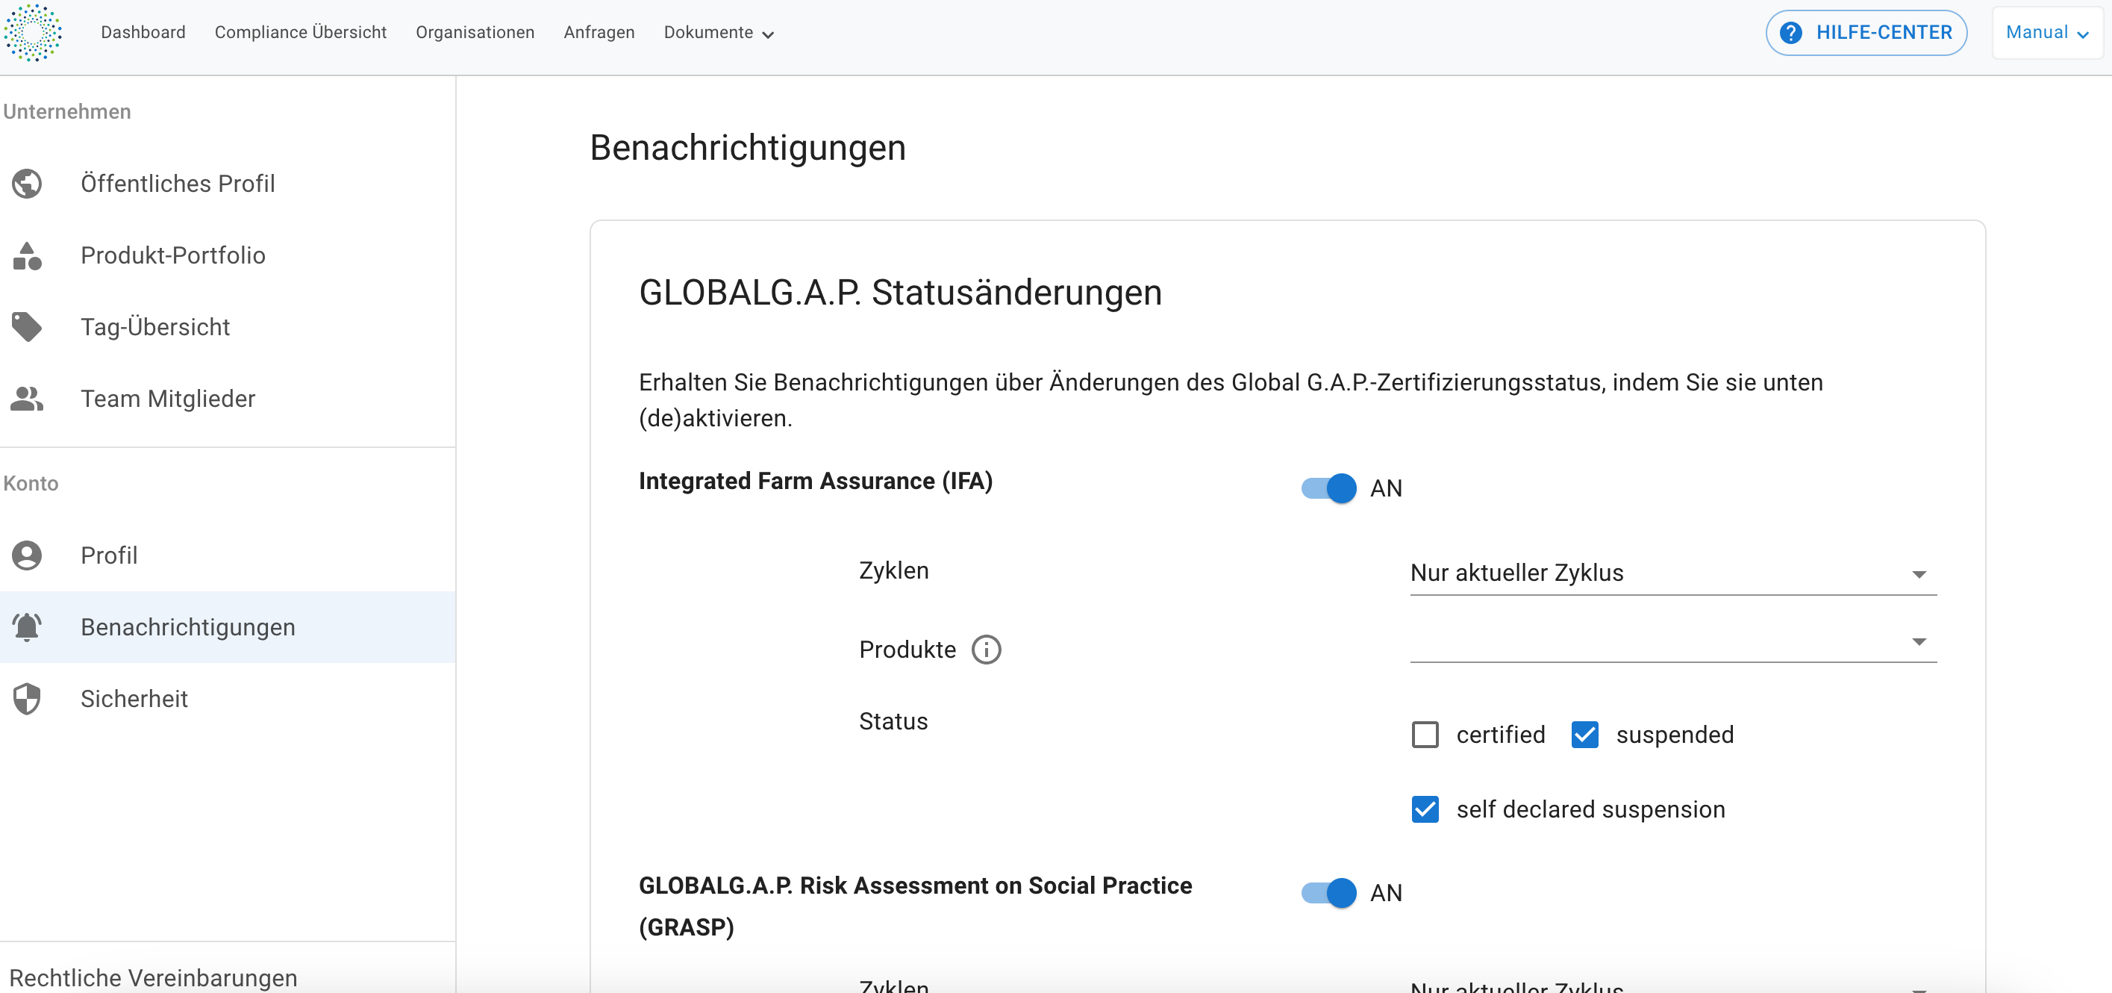Click the people icon for Team Mitglieder
Image resolution: width=2112 pixels, height=993 pixels.
tap(27, 399)
